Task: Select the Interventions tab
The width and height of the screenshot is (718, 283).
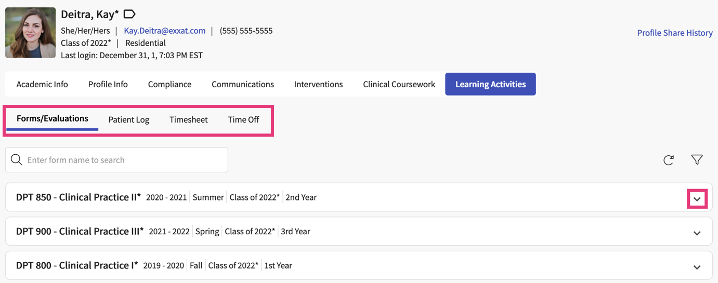Action: pyautogui.click(x=318, y=84)
